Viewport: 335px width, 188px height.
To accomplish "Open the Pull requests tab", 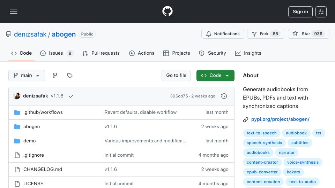I will [101, 53].
